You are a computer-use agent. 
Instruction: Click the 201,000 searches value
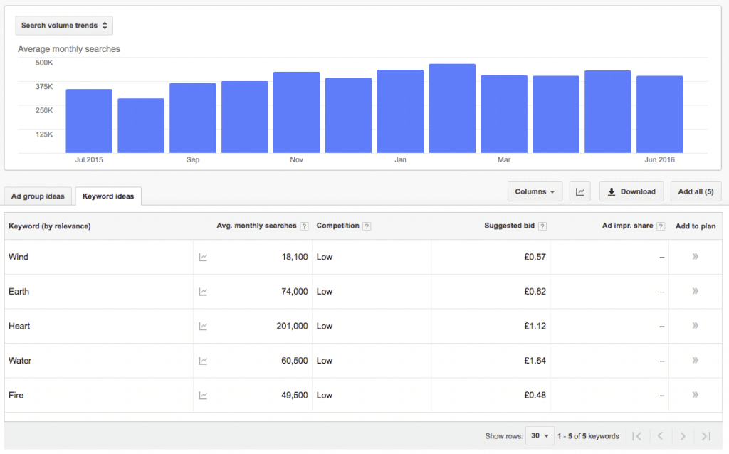coord(292,326)
